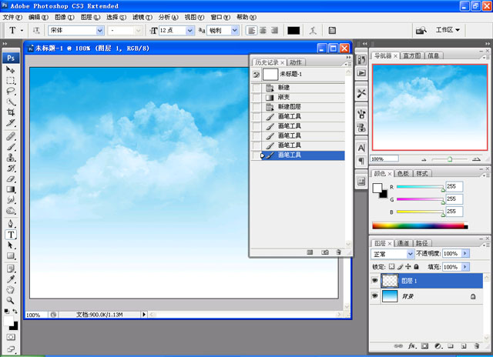Center text alignment button
Viewport: 493px width, 357px height.
(263, 31)
